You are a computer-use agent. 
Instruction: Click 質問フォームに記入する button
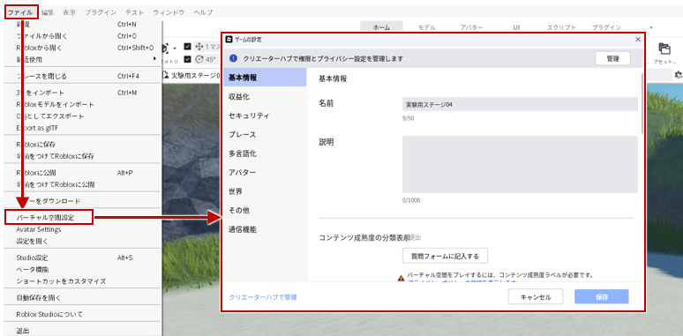pyautogui.click(x=445, y=256)
